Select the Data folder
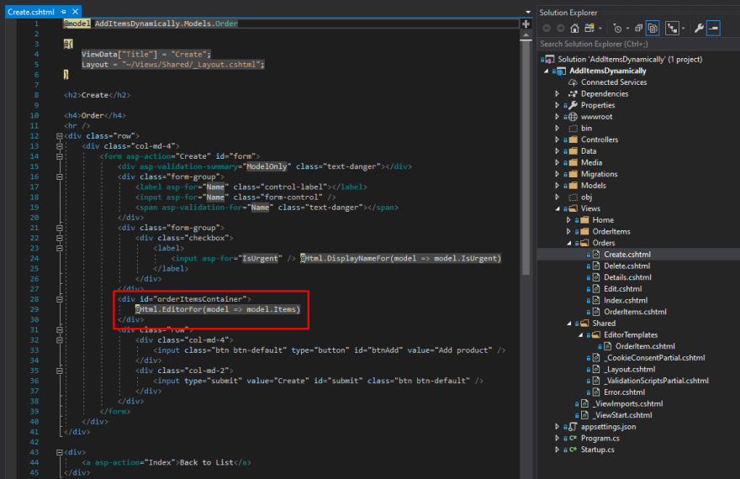The width and height of the screenshot is (740, 479). pos(589,151)
